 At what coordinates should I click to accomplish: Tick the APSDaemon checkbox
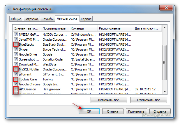[16, 89]
